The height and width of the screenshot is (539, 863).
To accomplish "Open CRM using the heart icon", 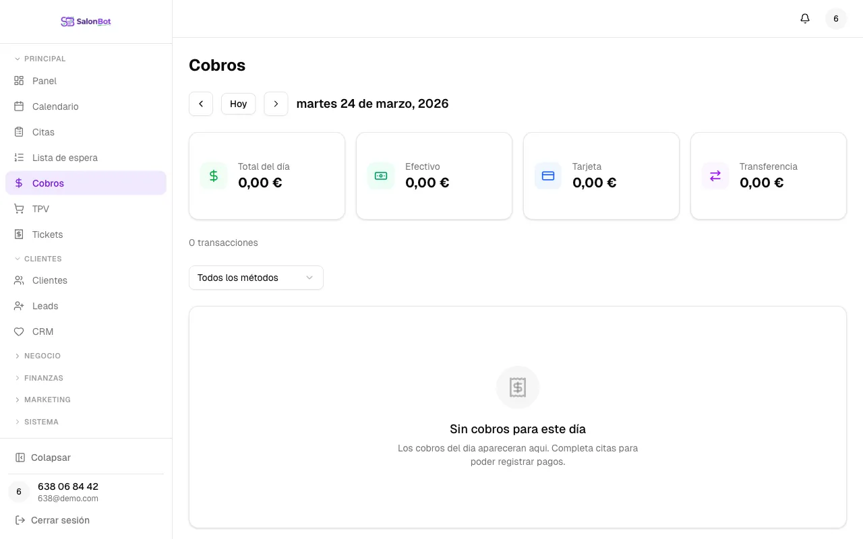I will coord(19,331).
